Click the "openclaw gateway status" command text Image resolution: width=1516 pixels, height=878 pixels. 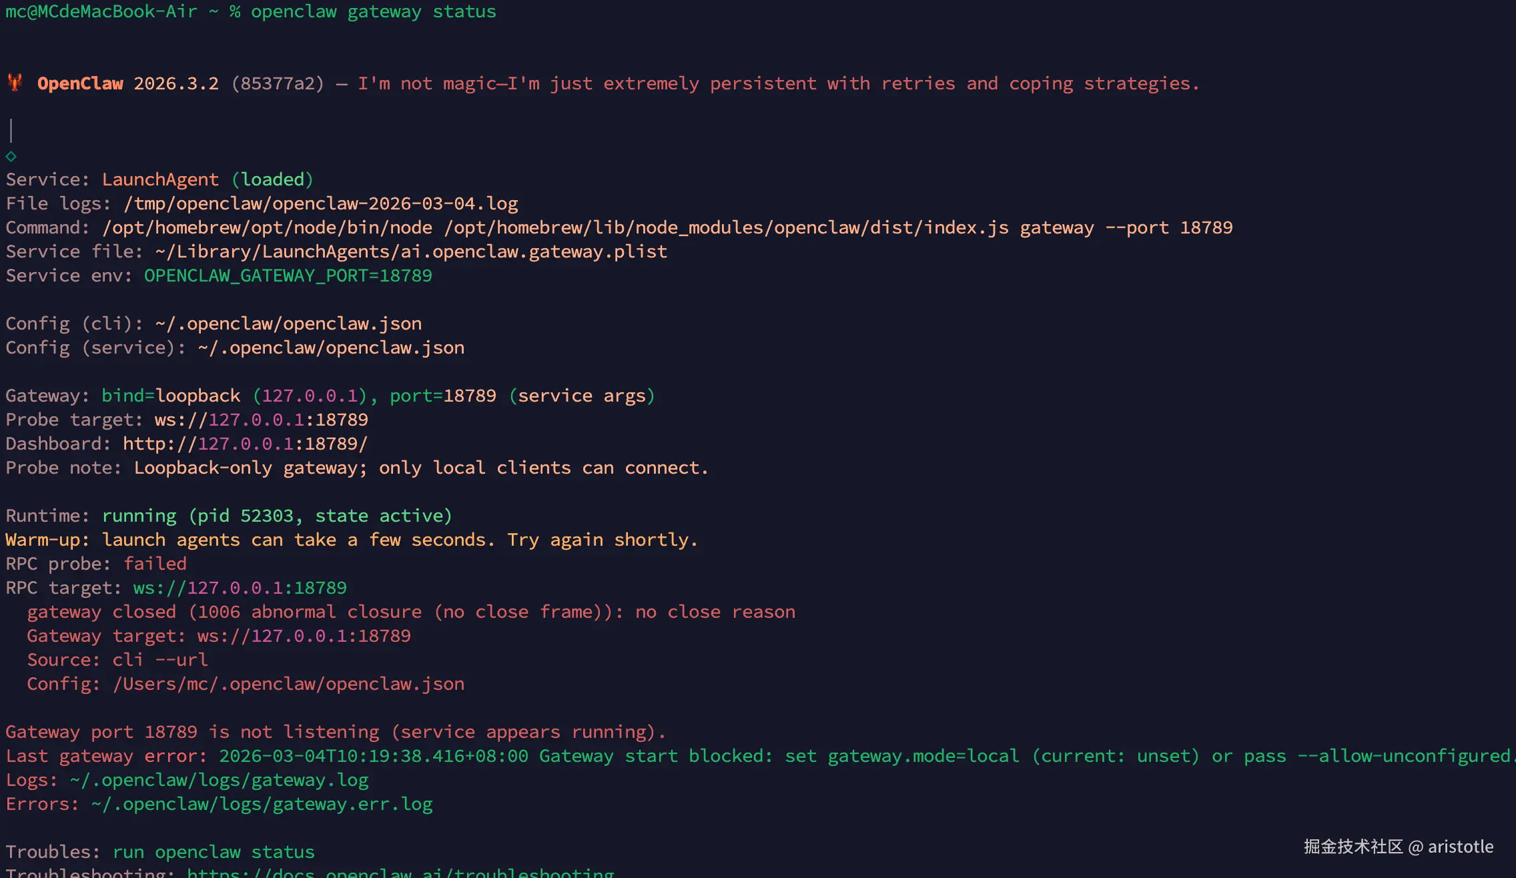pos(373,11)
